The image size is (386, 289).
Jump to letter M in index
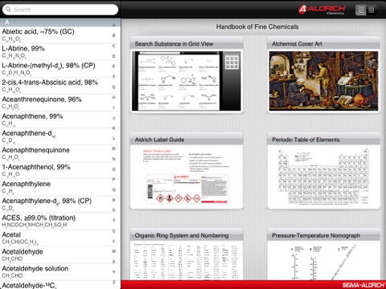pos(114,149)
